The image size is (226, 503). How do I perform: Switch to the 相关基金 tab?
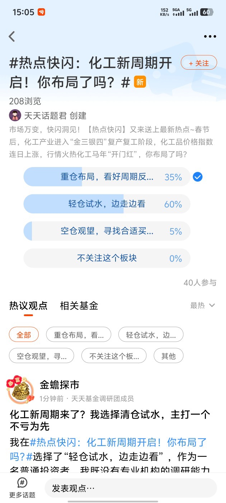click(79, 306)
